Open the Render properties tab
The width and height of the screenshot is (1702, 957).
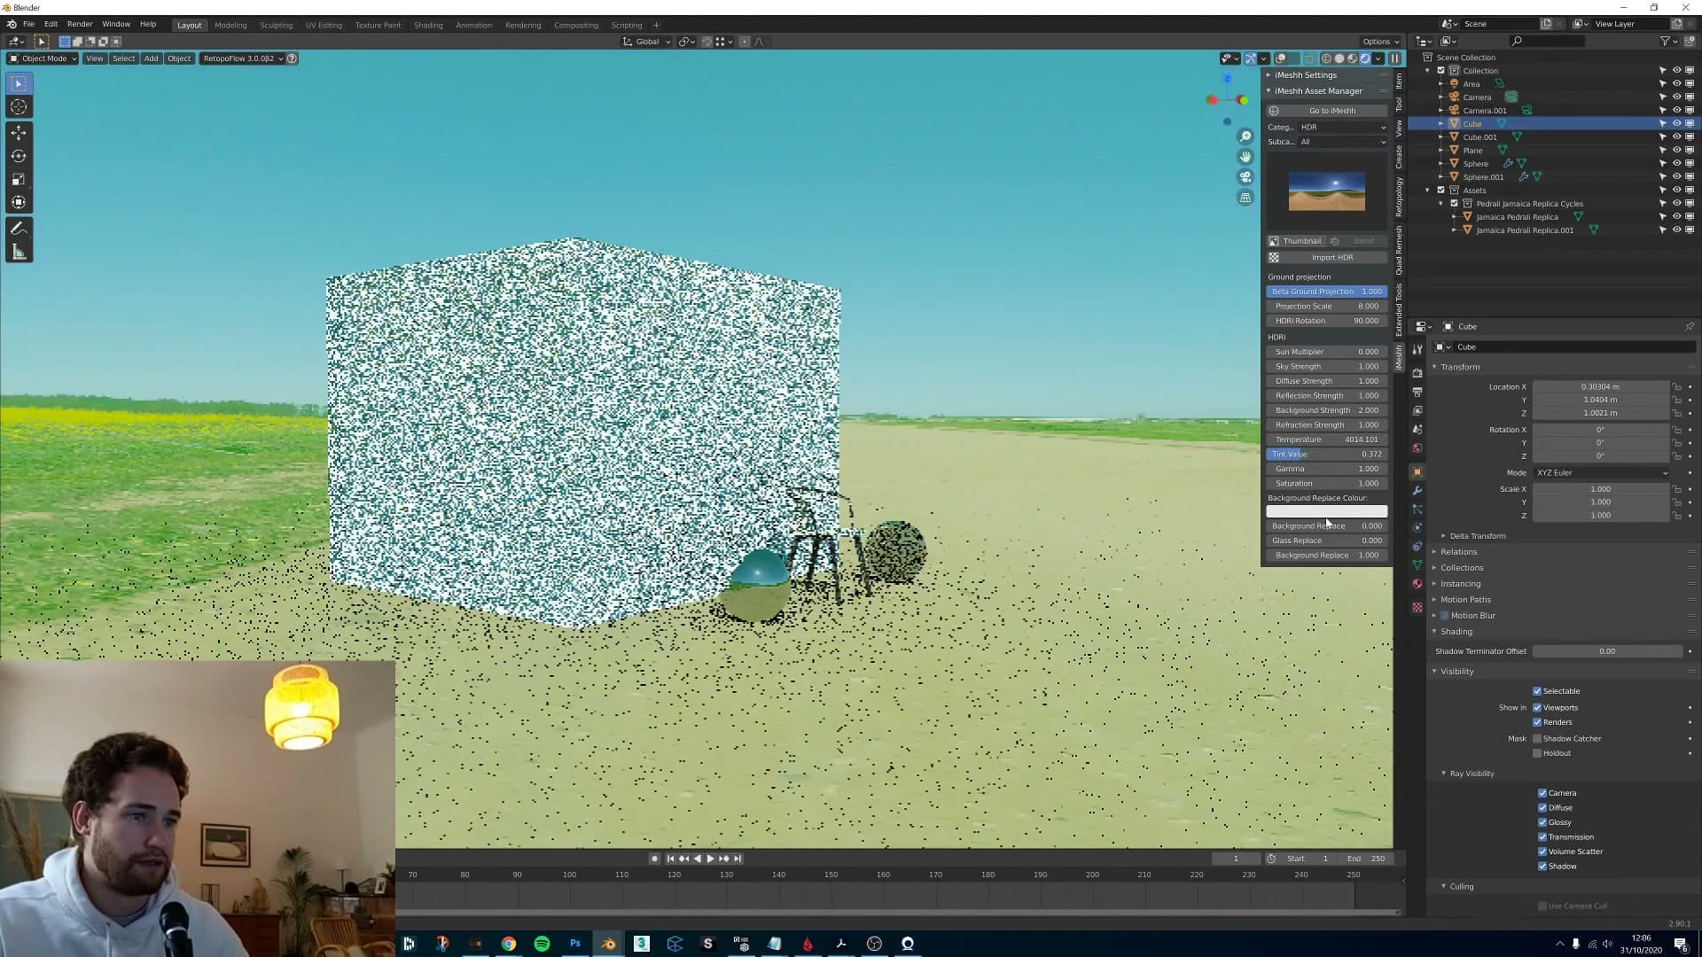click(x=1417, y=374)
